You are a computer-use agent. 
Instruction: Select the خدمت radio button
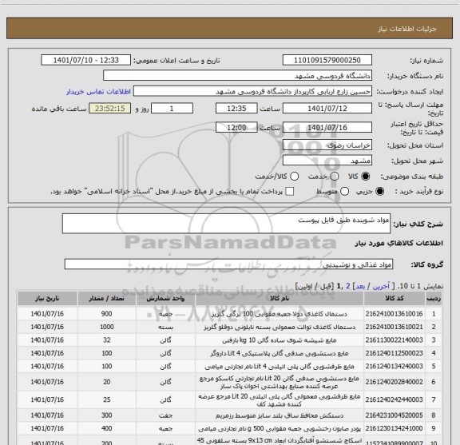335,177
